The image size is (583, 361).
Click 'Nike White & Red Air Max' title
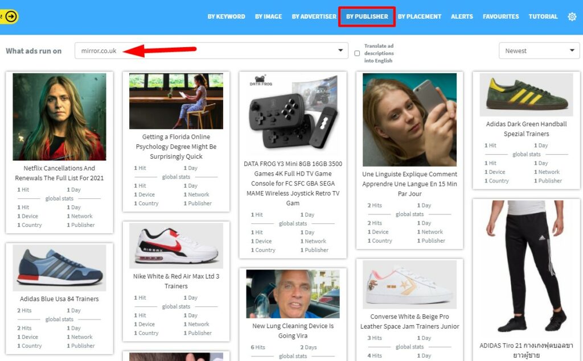click(176, 281)
